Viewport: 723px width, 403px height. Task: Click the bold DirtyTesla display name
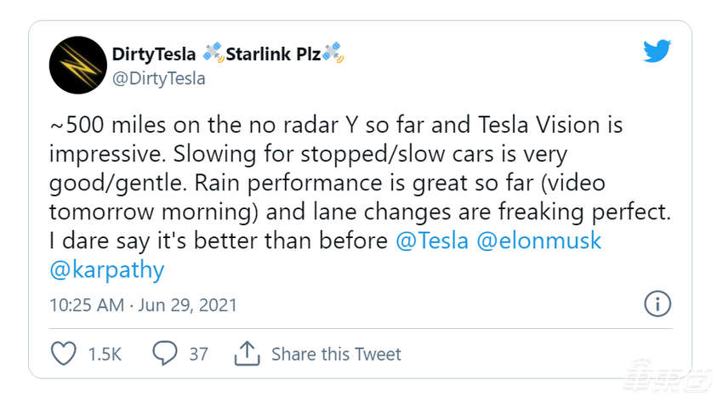pos(156,54)
